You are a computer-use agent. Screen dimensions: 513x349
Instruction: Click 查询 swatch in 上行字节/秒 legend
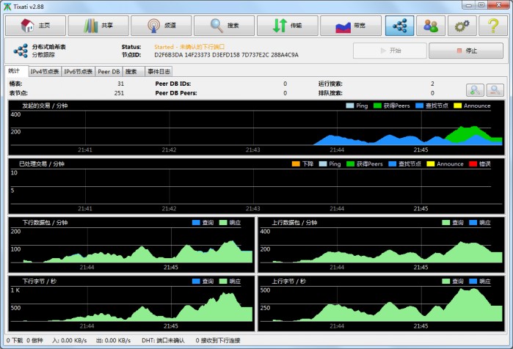(446, 281)
